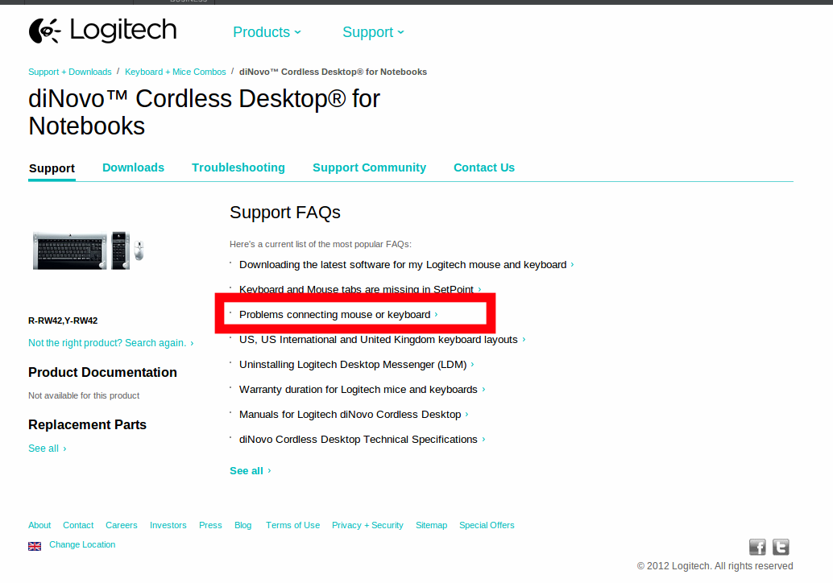The width and height of the screenshot is (833, 583).
Task: Open the Facebook icon in footer
Action: [x=757, y=547]
